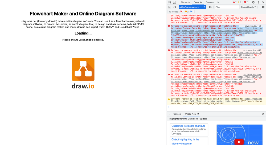Activate the inspect element picker icon
The width and height of the screenshot is (266, 145).
pyautogui.click(x=170, y=2)
